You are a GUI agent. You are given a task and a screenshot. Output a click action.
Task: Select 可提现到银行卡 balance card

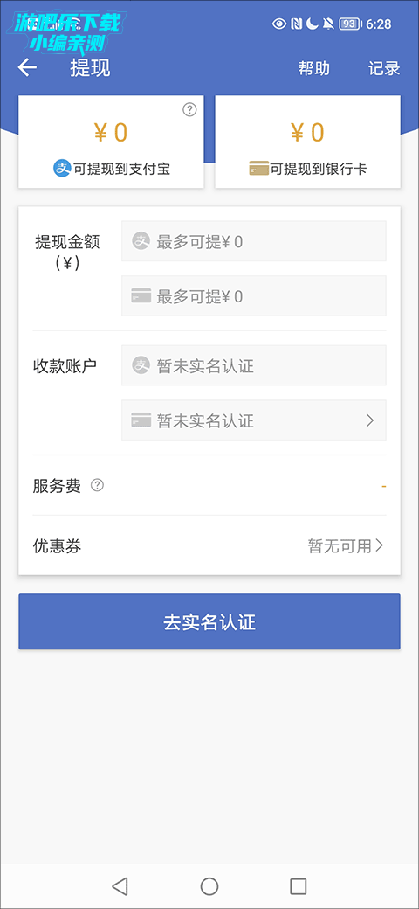pyautogui.click(x=307, y=142)
